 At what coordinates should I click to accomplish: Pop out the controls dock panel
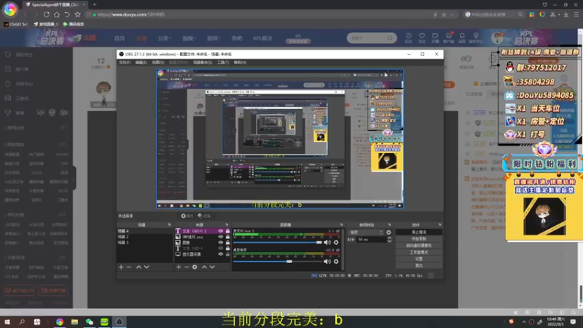click(440, 224)
